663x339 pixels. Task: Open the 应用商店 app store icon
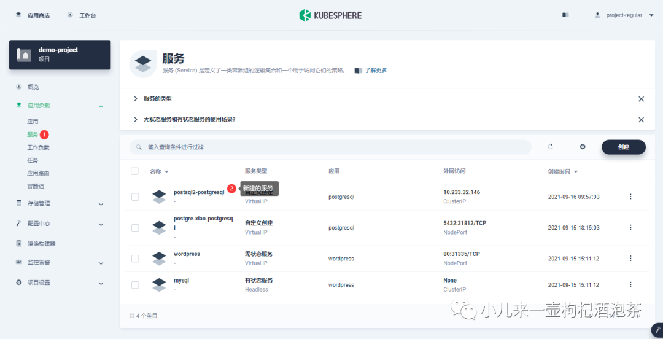pyautogui.click(x=18, y=15)
